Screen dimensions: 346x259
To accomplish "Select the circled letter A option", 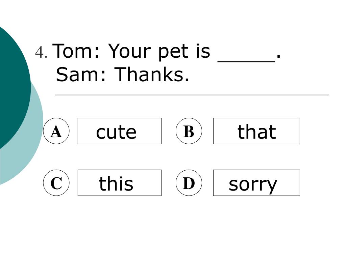I will (56, 131).
